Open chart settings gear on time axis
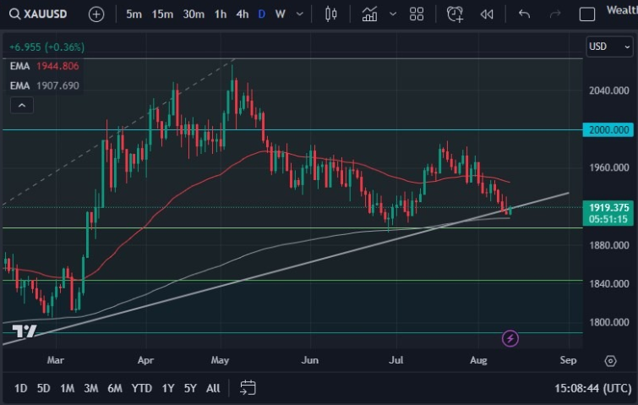 click(610, 360)
